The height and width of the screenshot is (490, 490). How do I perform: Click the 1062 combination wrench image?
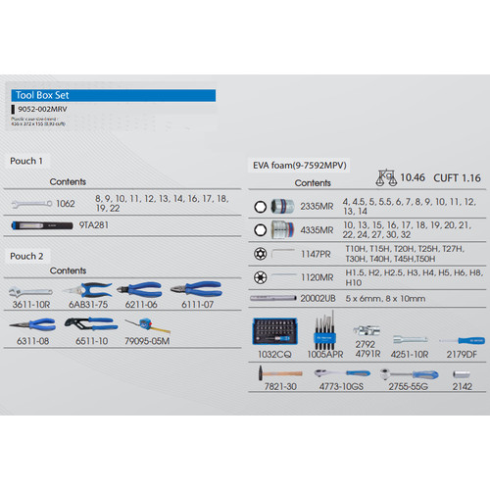(31, 204)
